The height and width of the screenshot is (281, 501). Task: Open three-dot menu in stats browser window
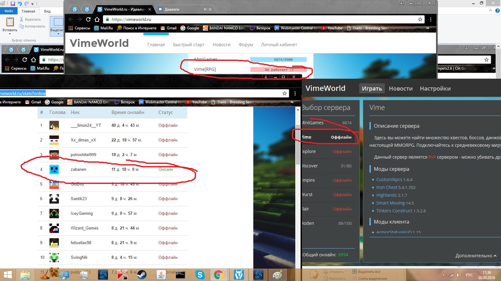click(296, 93)
